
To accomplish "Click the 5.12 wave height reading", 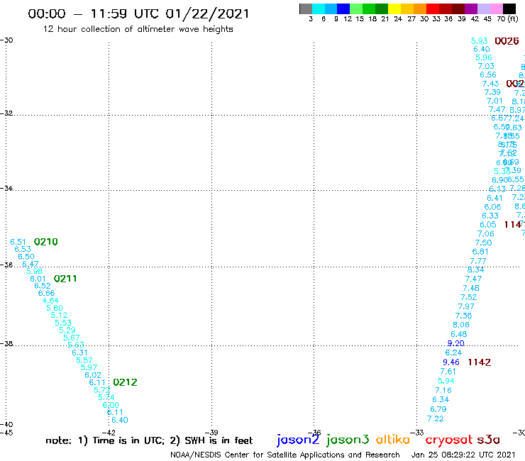I will (59, 316).
